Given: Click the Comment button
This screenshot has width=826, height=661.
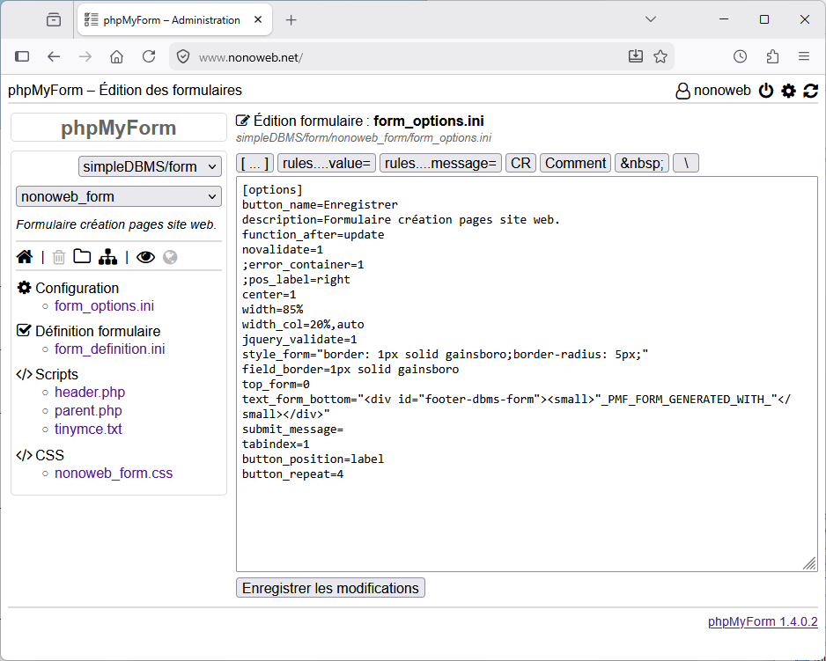Looking at the screenshot, I should pos(575,164).
